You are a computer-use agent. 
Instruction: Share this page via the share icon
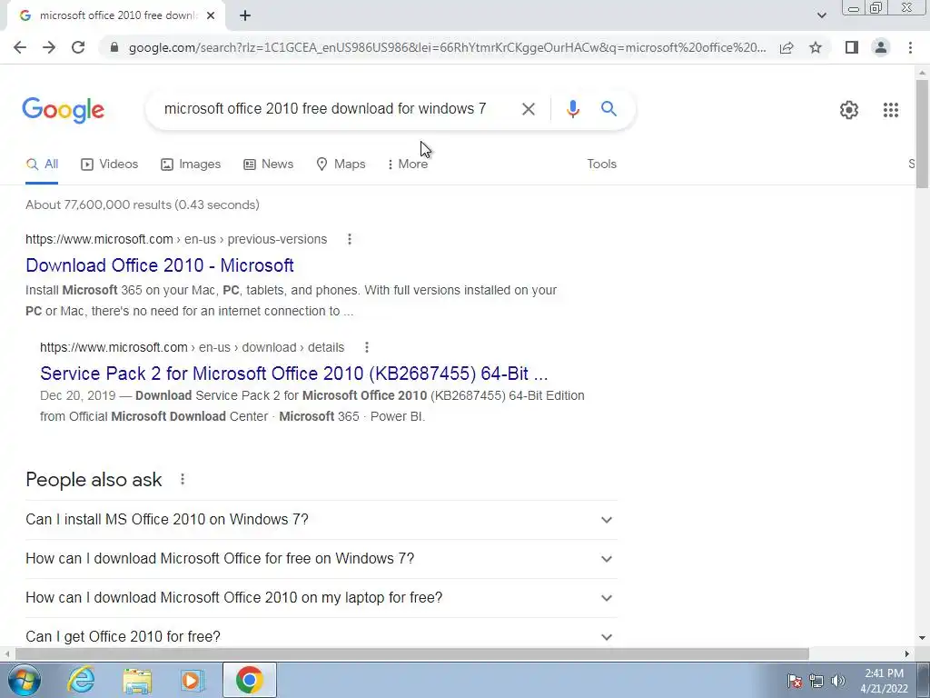[787, 47]
